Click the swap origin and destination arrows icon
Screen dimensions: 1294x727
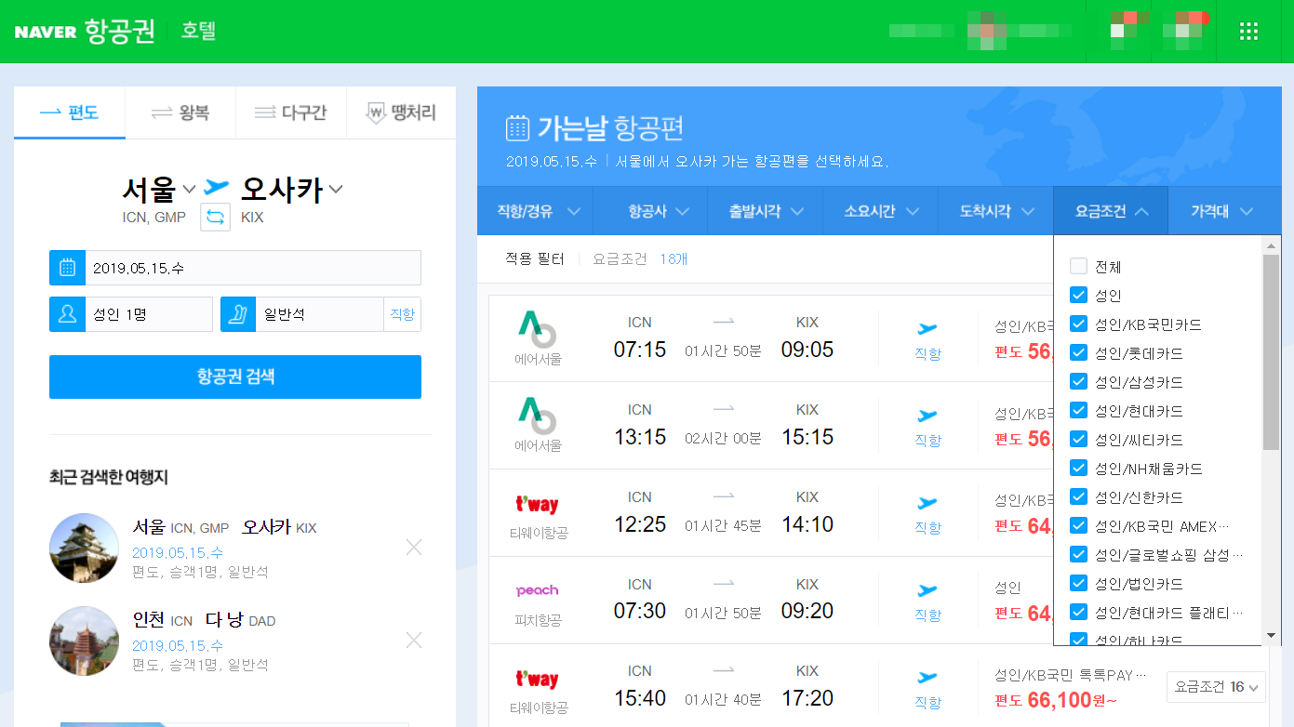tap(214, 217)
